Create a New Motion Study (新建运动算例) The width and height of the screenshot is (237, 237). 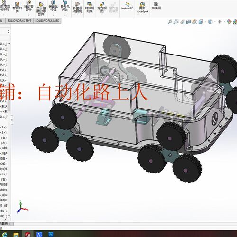click(77, 8)
